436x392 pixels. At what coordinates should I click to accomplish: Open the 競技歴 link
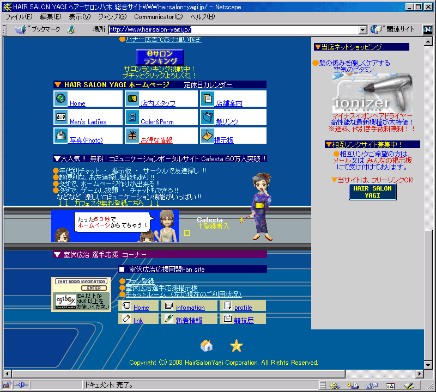tap(244, 320)
